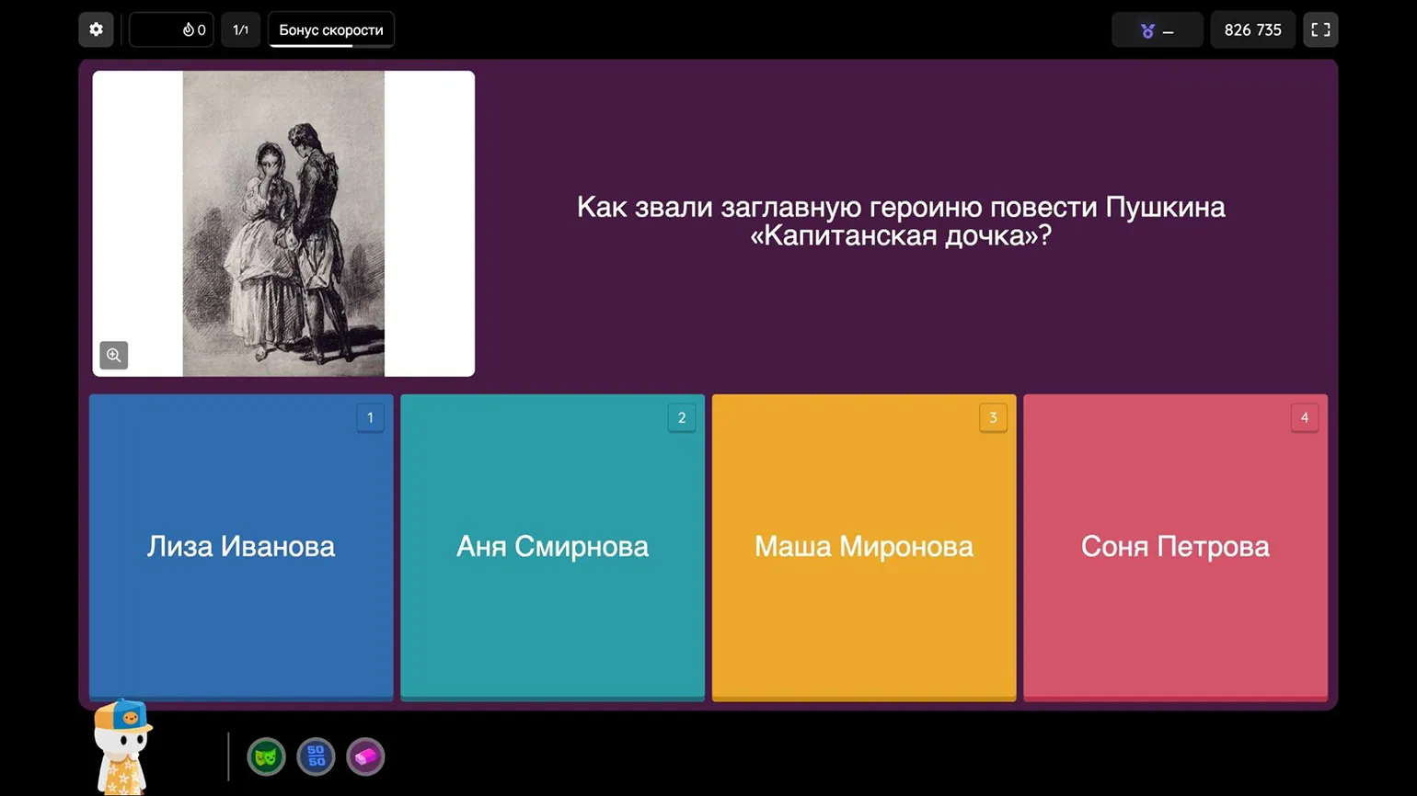Enlarge the Captain's Daughter illustration
This screenshot has width=1417, height=796.
pyautogui.click(x=283, y=223)
